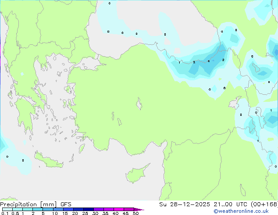Select the 25–30 mm dark navy legend swatch
Screen dimensions: 278x215
pyautogui.click(x=89, y=209)
